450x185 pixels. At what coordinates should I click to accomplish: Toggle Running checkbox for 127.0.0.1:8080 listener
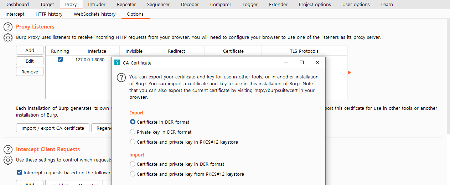coord(60,60)
